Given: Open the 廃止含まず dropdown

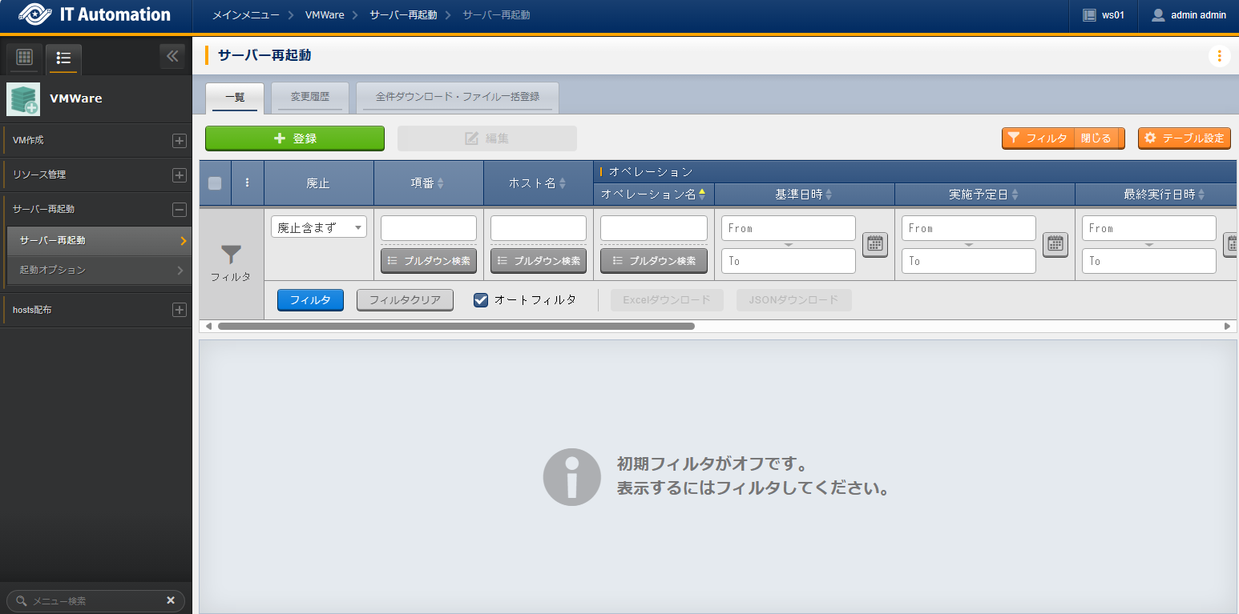Looking at the screenshot, I should [x=319, y=227].
